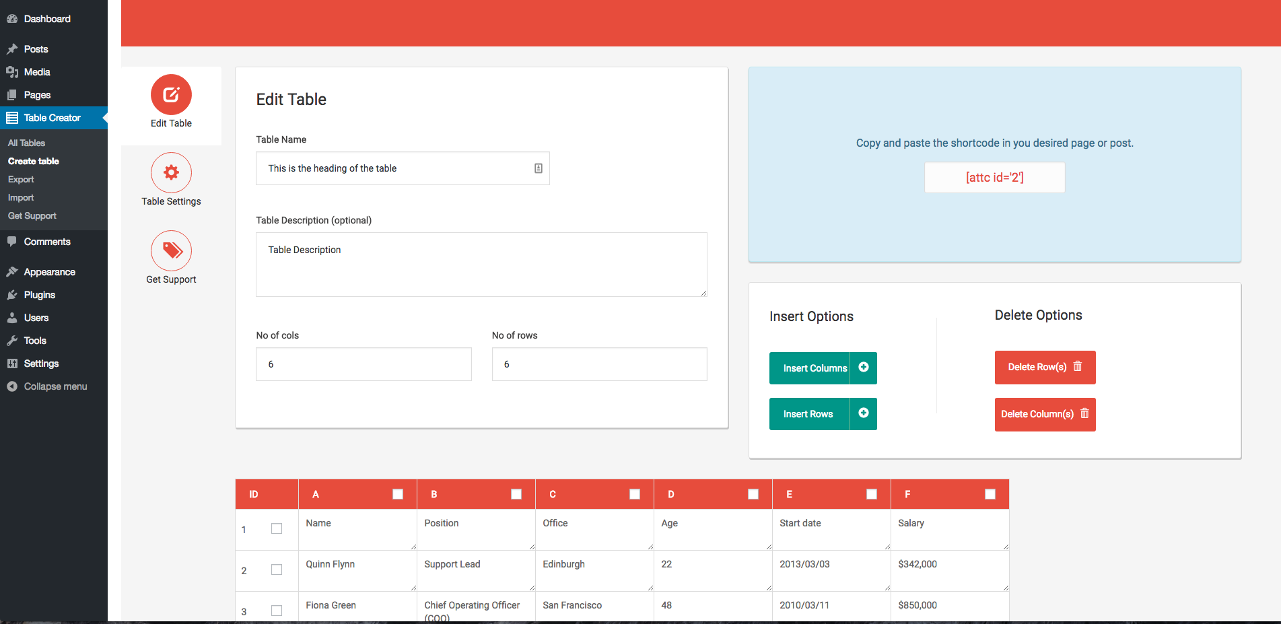
Task: Click the Table Description textarea
Action: coord(481,265)
